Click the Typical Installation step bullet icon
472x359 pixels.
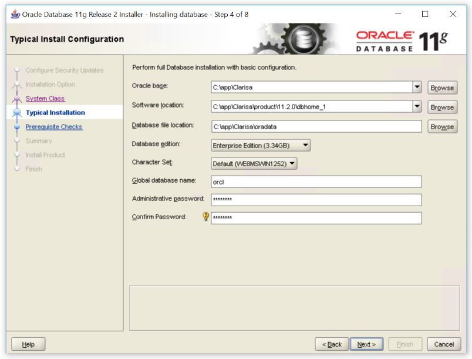(17, 113)
